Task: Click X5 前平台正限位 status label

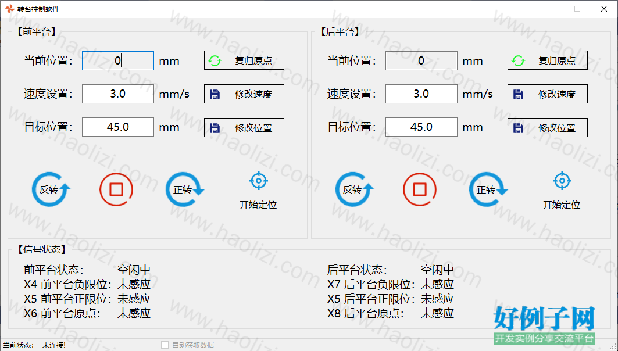Action: [x=68, y=299]
